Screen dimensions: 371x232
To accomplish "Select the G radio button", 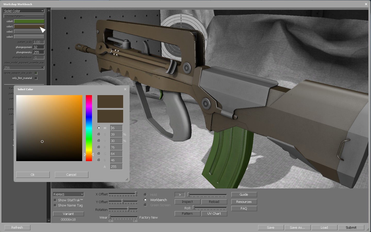I will click(x=99, y=154).
